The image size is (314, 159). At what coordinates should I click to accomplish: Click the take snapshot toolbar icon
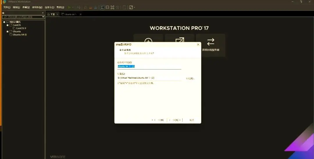(85, 7)
